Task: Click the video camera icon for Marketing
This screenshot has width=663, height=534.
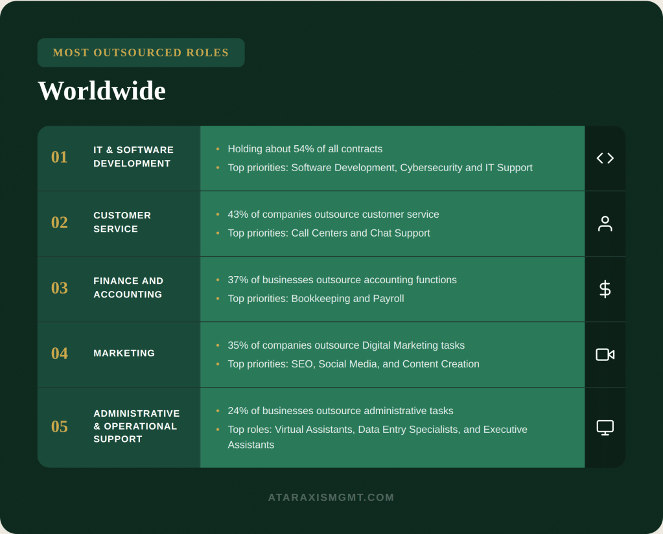Action: [x=605, y=354]
